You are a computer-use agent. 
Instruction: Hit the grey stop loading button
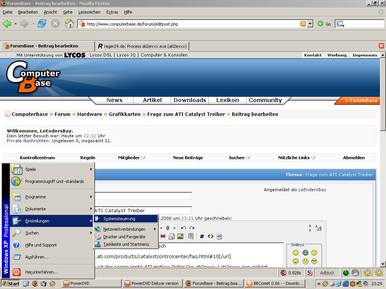(55, 24)
